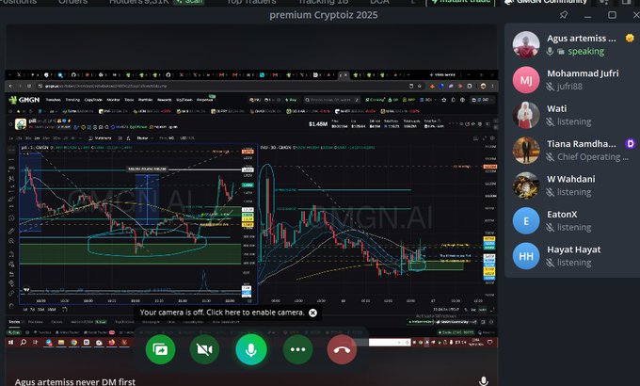
Task: Open the Tracking 18 tab in background window
Action: [x=323, y=2]
